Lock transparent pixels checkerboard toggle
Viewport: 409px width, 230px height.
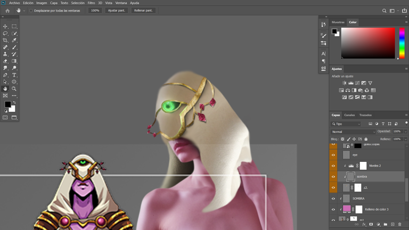[x=342, y=139]
